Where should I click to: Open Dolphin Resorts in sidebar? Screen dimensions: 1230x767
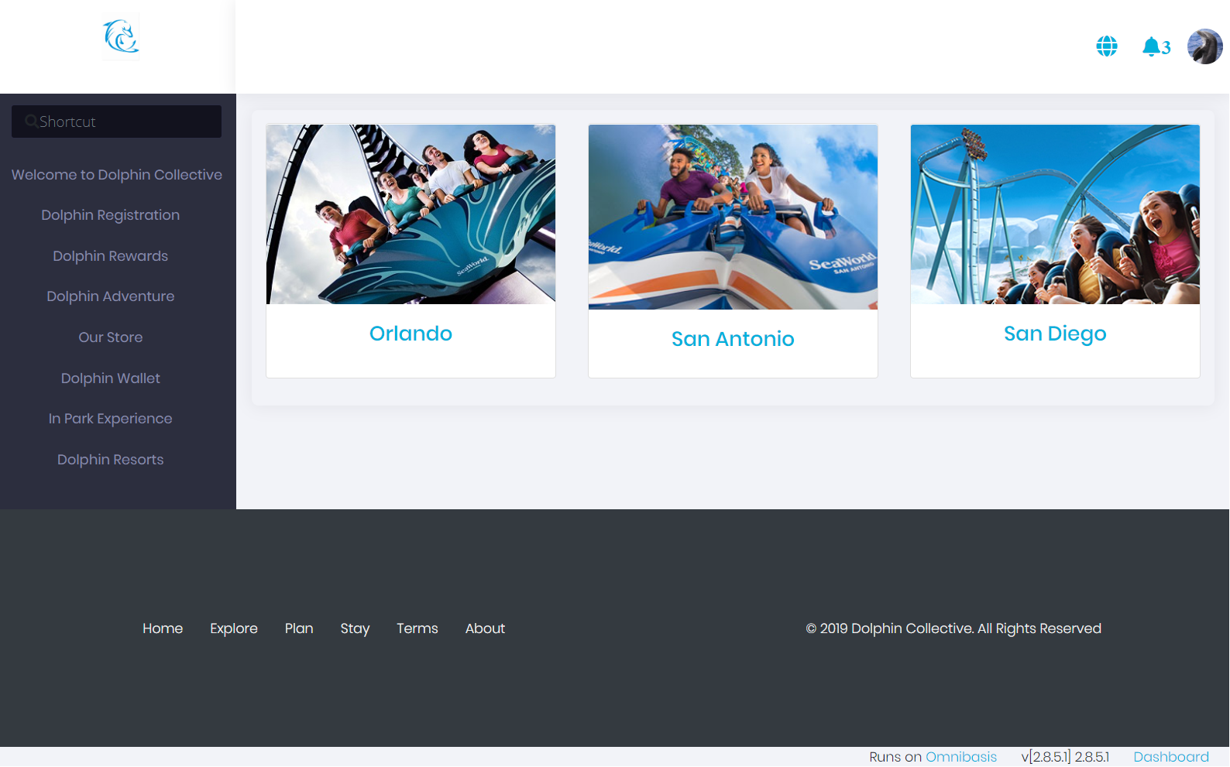111,460
